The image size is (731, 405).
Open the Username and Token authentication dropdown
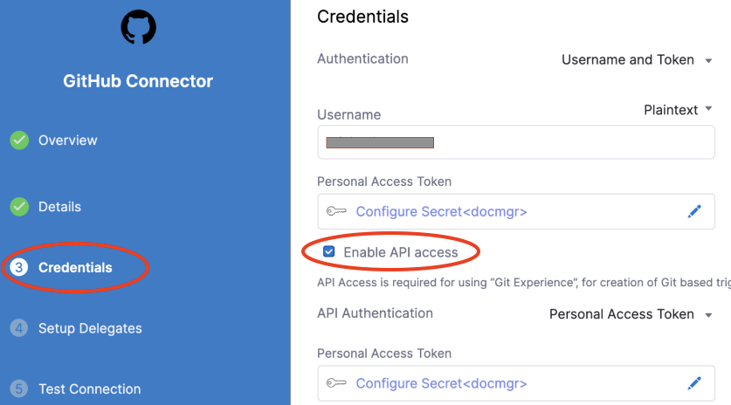(638, 60)
